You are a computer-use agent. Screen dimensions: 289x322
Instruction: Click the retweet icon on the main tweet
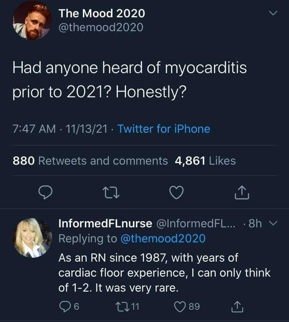click(x=111, y=193)
